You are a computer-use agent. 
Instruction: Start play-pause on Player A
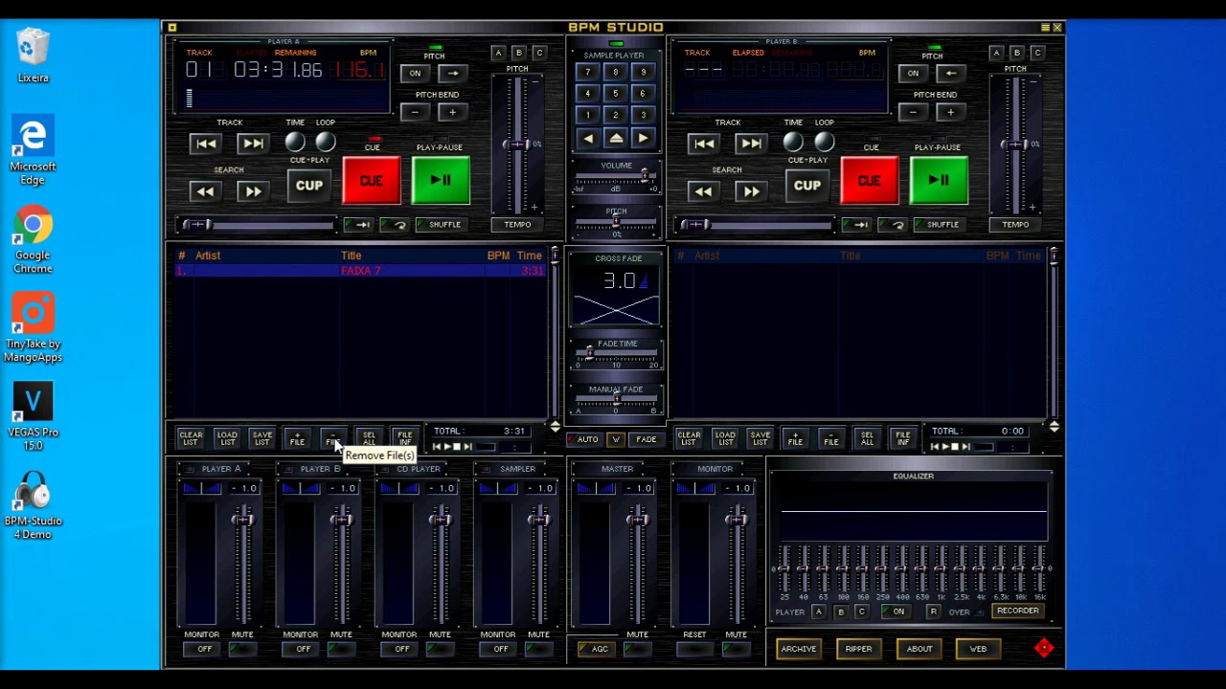click(x=441, y=181)
